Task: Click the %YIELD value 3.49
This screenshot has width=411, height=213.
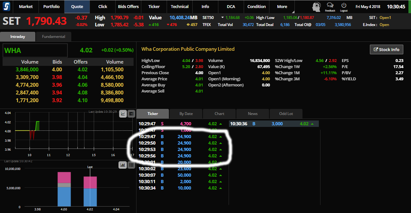Action: (399, 79)
